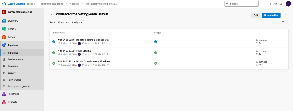Click the contractormarketing-email... breadcrumb

pyautogui.click(x=101, y=4)
